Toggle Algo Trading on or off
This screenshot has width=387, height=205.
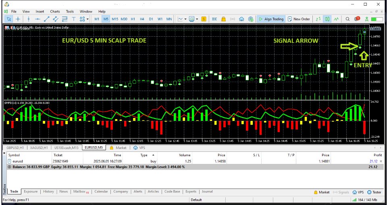(x=271, y=19)
